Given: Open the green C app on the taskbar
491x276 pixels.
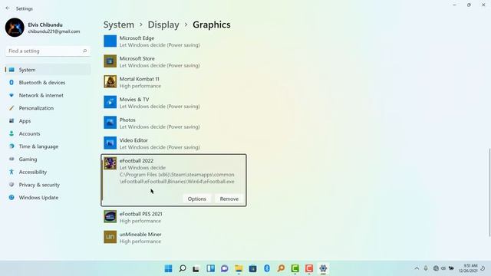Looking at the screenshot, I should pos(295,268).
